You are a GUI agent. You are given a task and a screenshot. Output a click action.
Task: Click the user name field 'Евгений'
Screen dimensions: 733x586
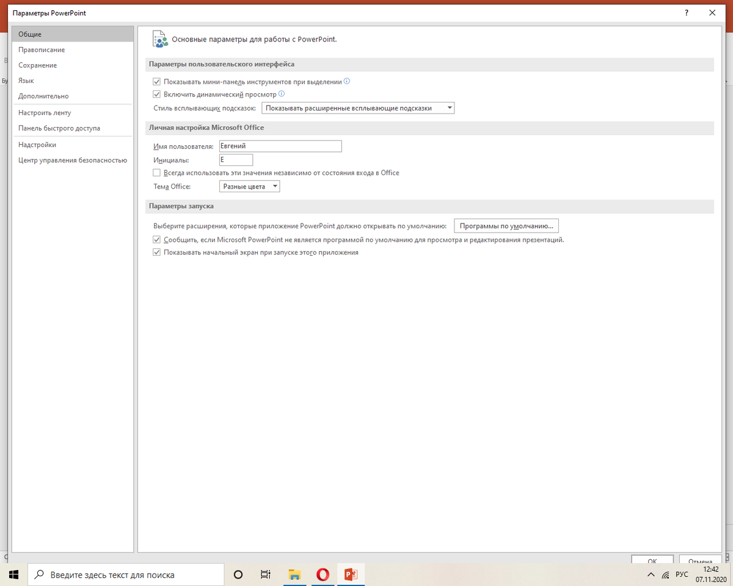[280, 146]
